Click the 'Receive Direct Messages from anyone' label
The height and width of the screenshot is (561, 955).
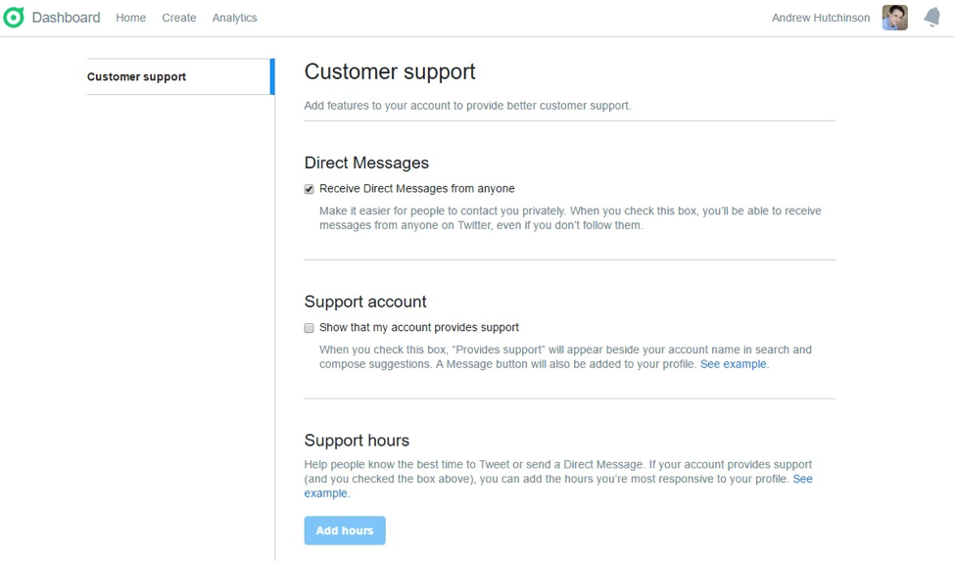click(416, 189)
